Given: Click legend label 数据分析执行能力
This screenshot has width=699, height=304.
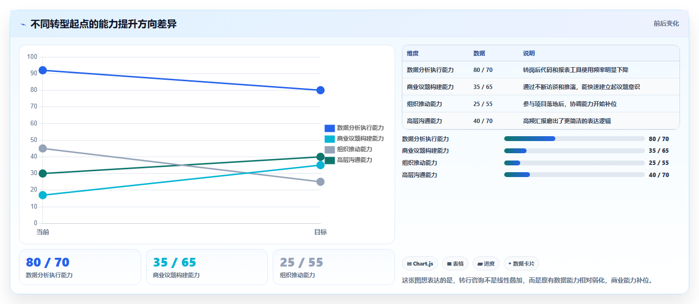Looking at the screenshot, I should pos(360,128).
